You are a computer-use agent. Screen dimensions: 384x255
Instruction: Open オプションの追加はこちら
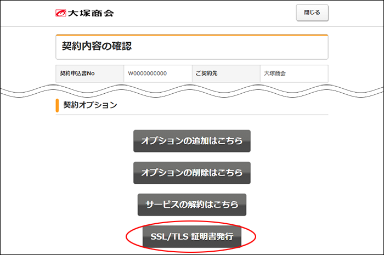(191, 141)
